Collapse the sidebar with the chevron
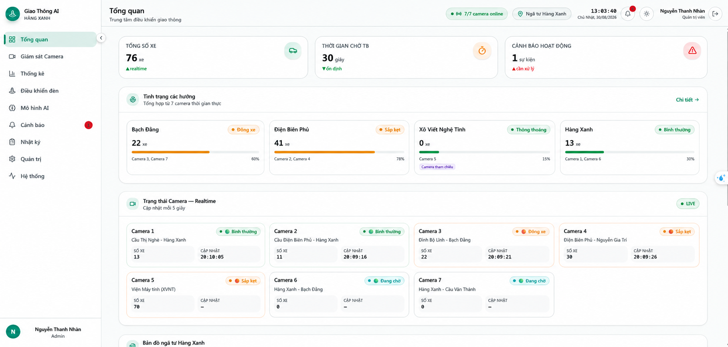 pos(101,38)
